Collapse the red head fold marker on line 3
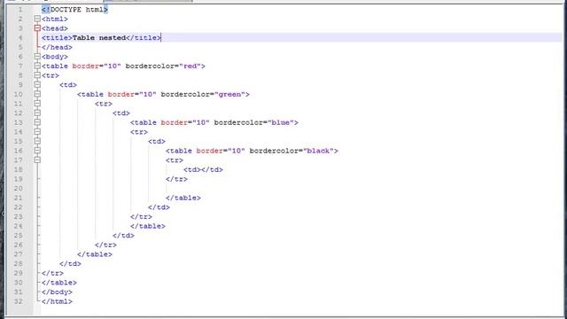This screenshot has width=567, height=319. (37, 28)
